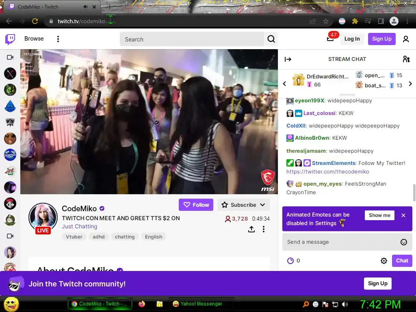Screen dimensions: 416x312
Task: Open notifications inbox with 47 badge
Action: (x=330, y=39)
